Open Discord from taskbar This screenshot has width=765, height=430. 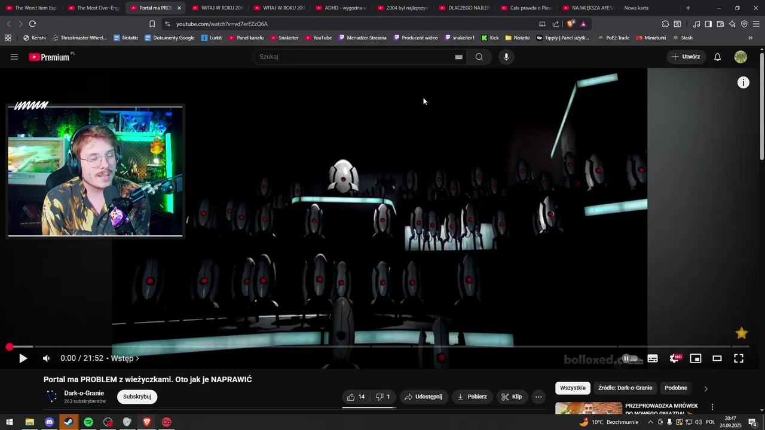coord(49,422)
